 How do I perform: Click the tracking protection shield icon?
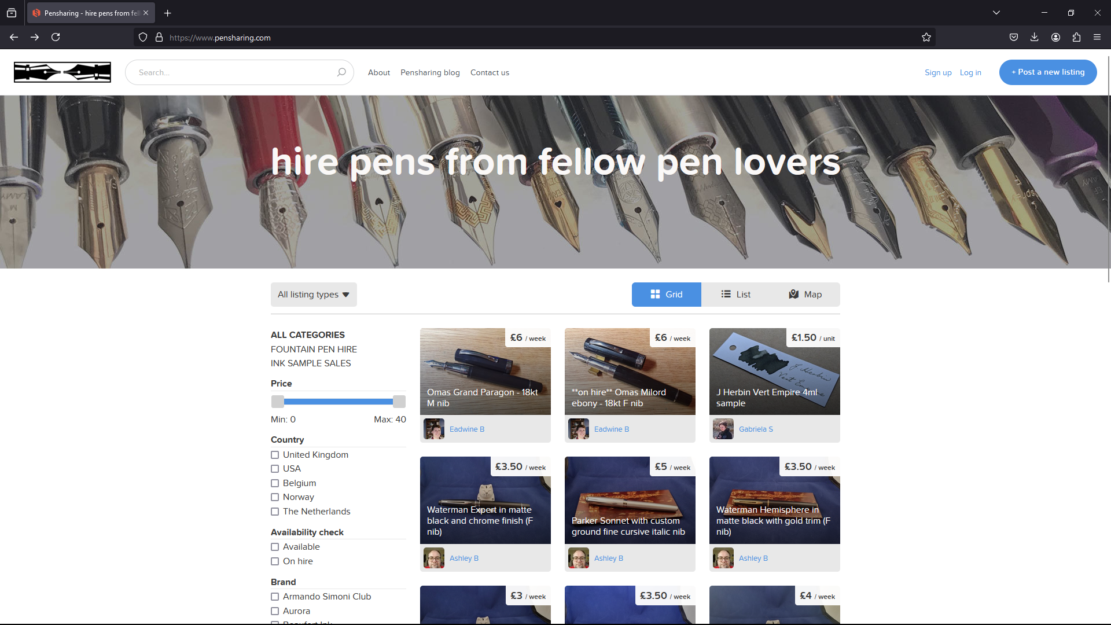[142, 37]
